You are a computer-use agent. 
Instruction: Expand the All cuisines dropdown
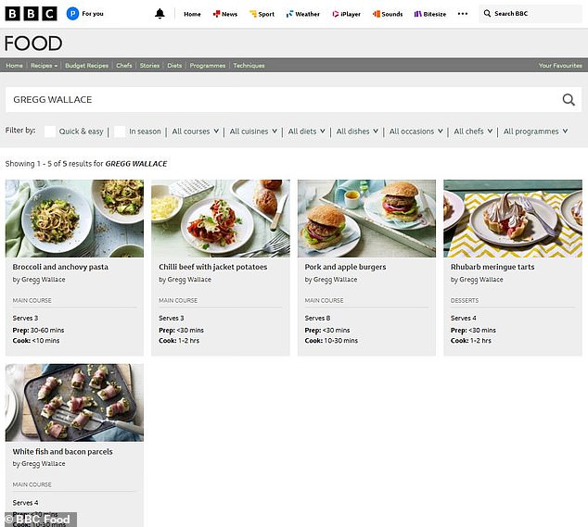tap(253, 132)
